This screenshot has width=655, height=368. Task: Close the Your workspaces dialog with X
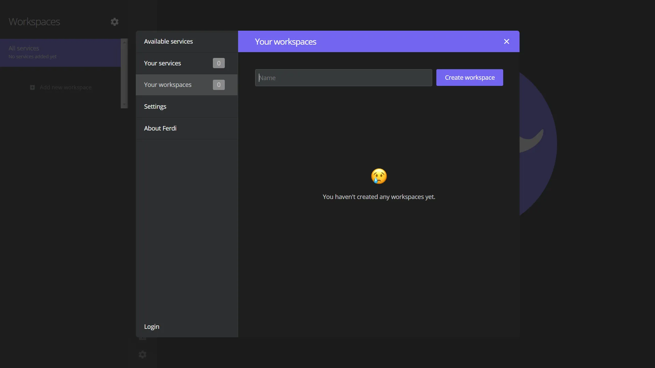[506, 42]
